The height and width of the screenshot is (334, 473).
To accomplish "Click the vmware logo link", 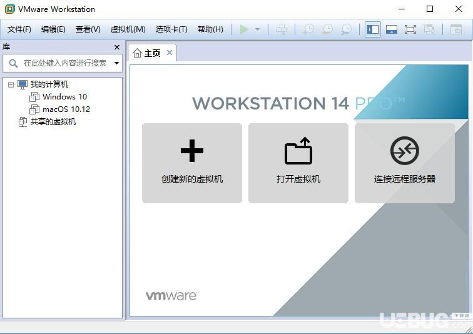I will coord(171,296).
